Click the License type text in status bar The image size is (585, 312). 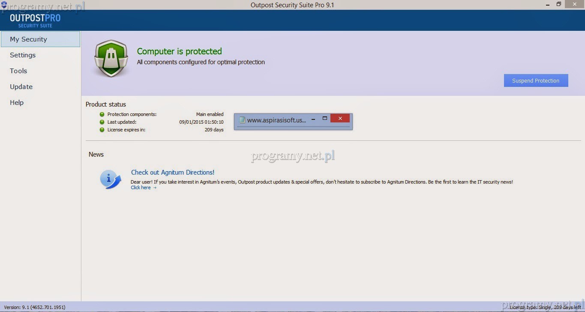[x=545, y=307]
